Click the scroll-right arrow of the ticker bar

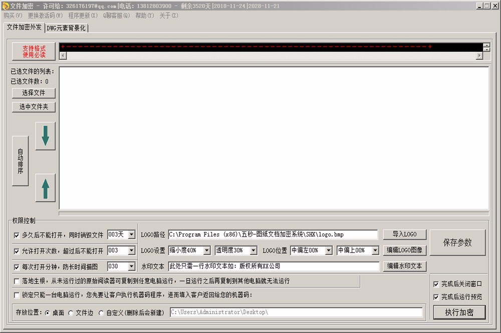pos(479,55)
